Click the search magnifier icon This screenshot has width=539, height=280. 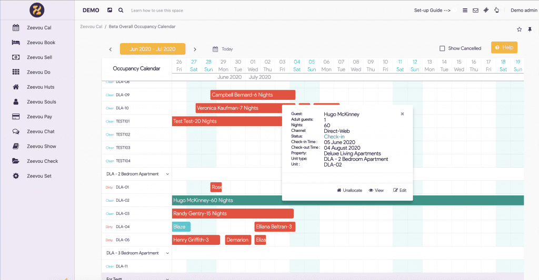point(121,11)
